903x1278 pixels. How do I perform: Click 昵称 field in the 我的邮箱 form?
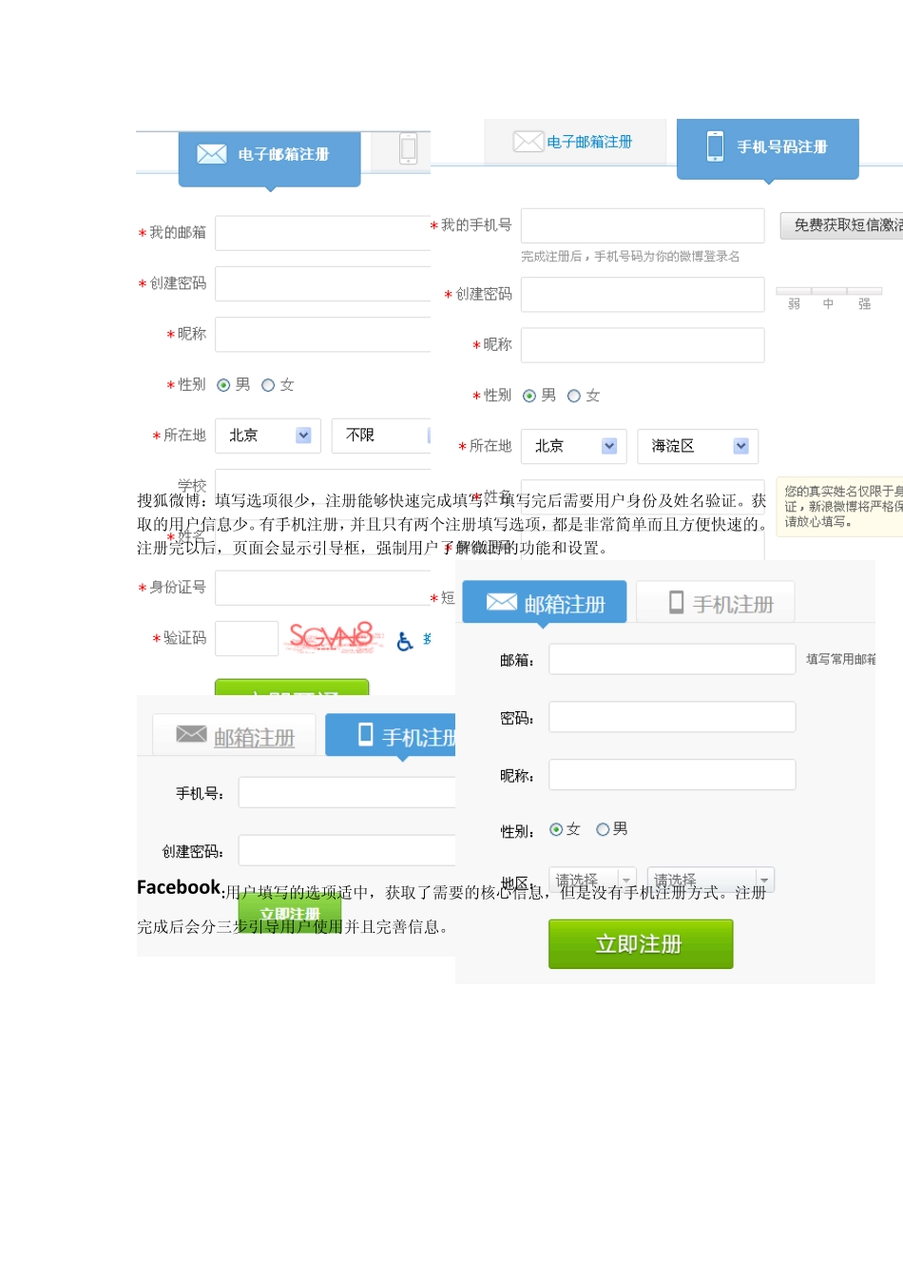(x=323, y=334)
